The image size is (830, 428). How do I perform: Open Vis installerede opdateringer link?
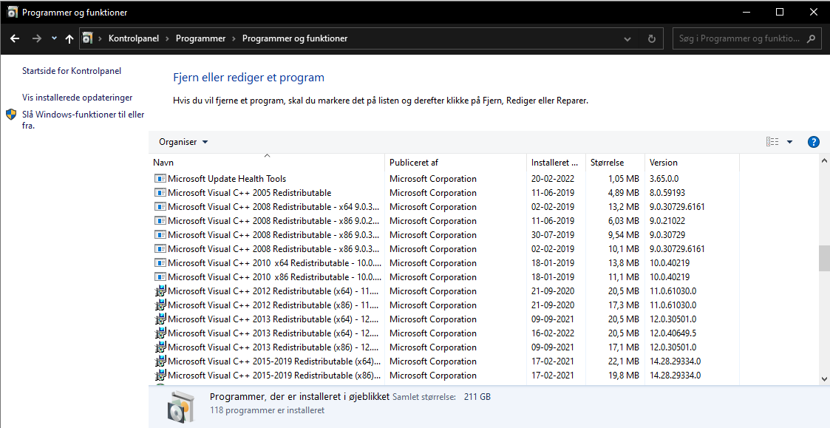pos(78,98)
